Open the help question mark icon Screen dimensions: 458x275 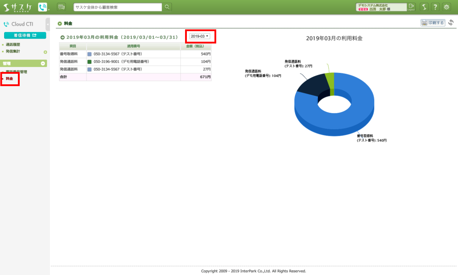(x=435, y=7)
